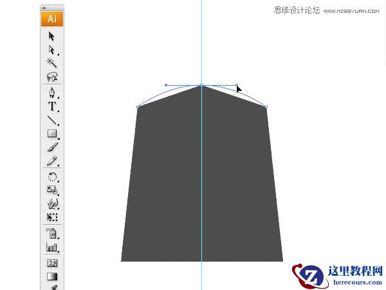The width and height of the screenshot is (386, 290).
Task: Select the Pen tool
Action: coord(52,93)
